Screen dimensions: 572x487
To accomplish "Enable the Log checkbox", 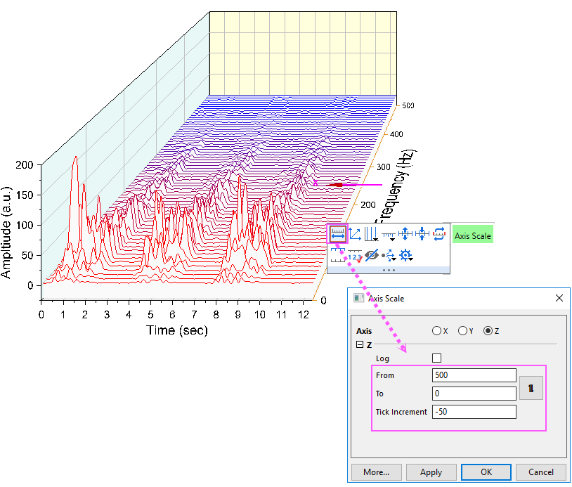I will click(x=436, y=358).
